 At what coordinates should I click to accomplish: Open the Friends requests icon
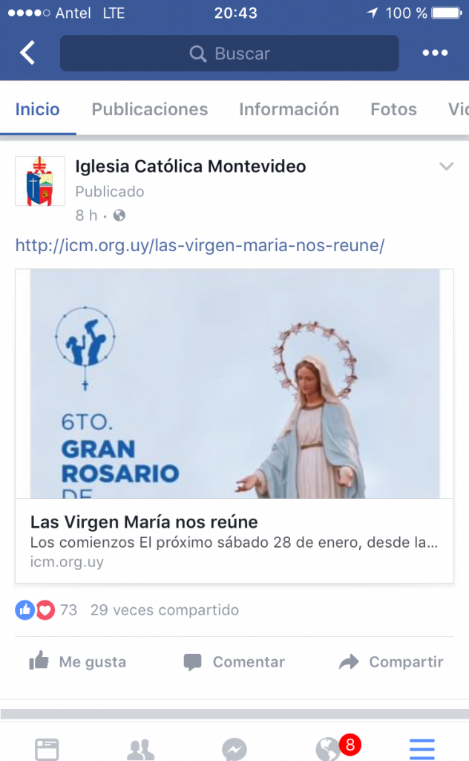140,749
